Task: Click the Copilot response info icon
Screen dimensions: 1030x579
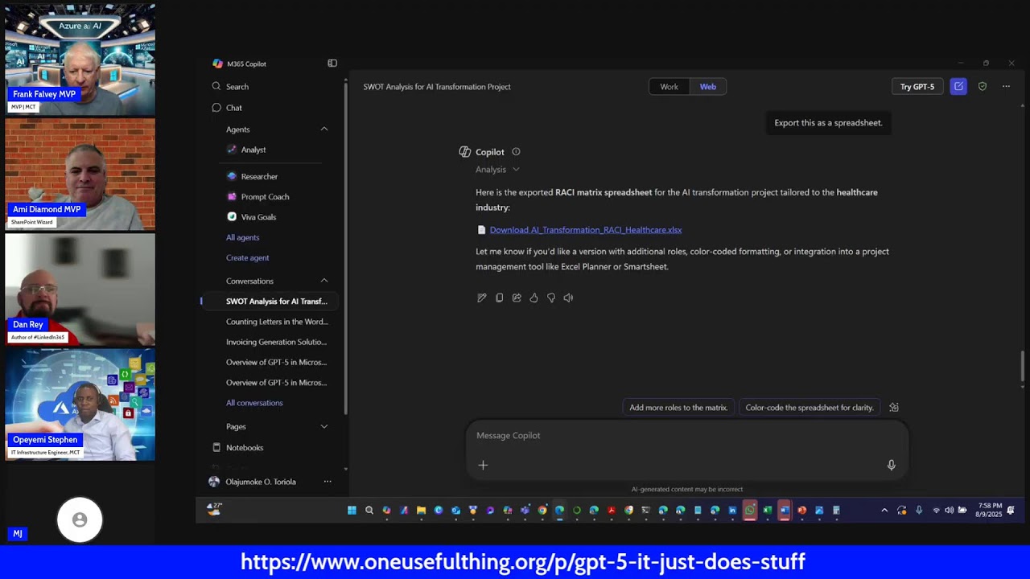Action: tap(516, 152)
